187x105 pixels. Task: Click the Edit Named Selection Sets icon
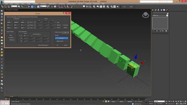[x=72, y=6]
